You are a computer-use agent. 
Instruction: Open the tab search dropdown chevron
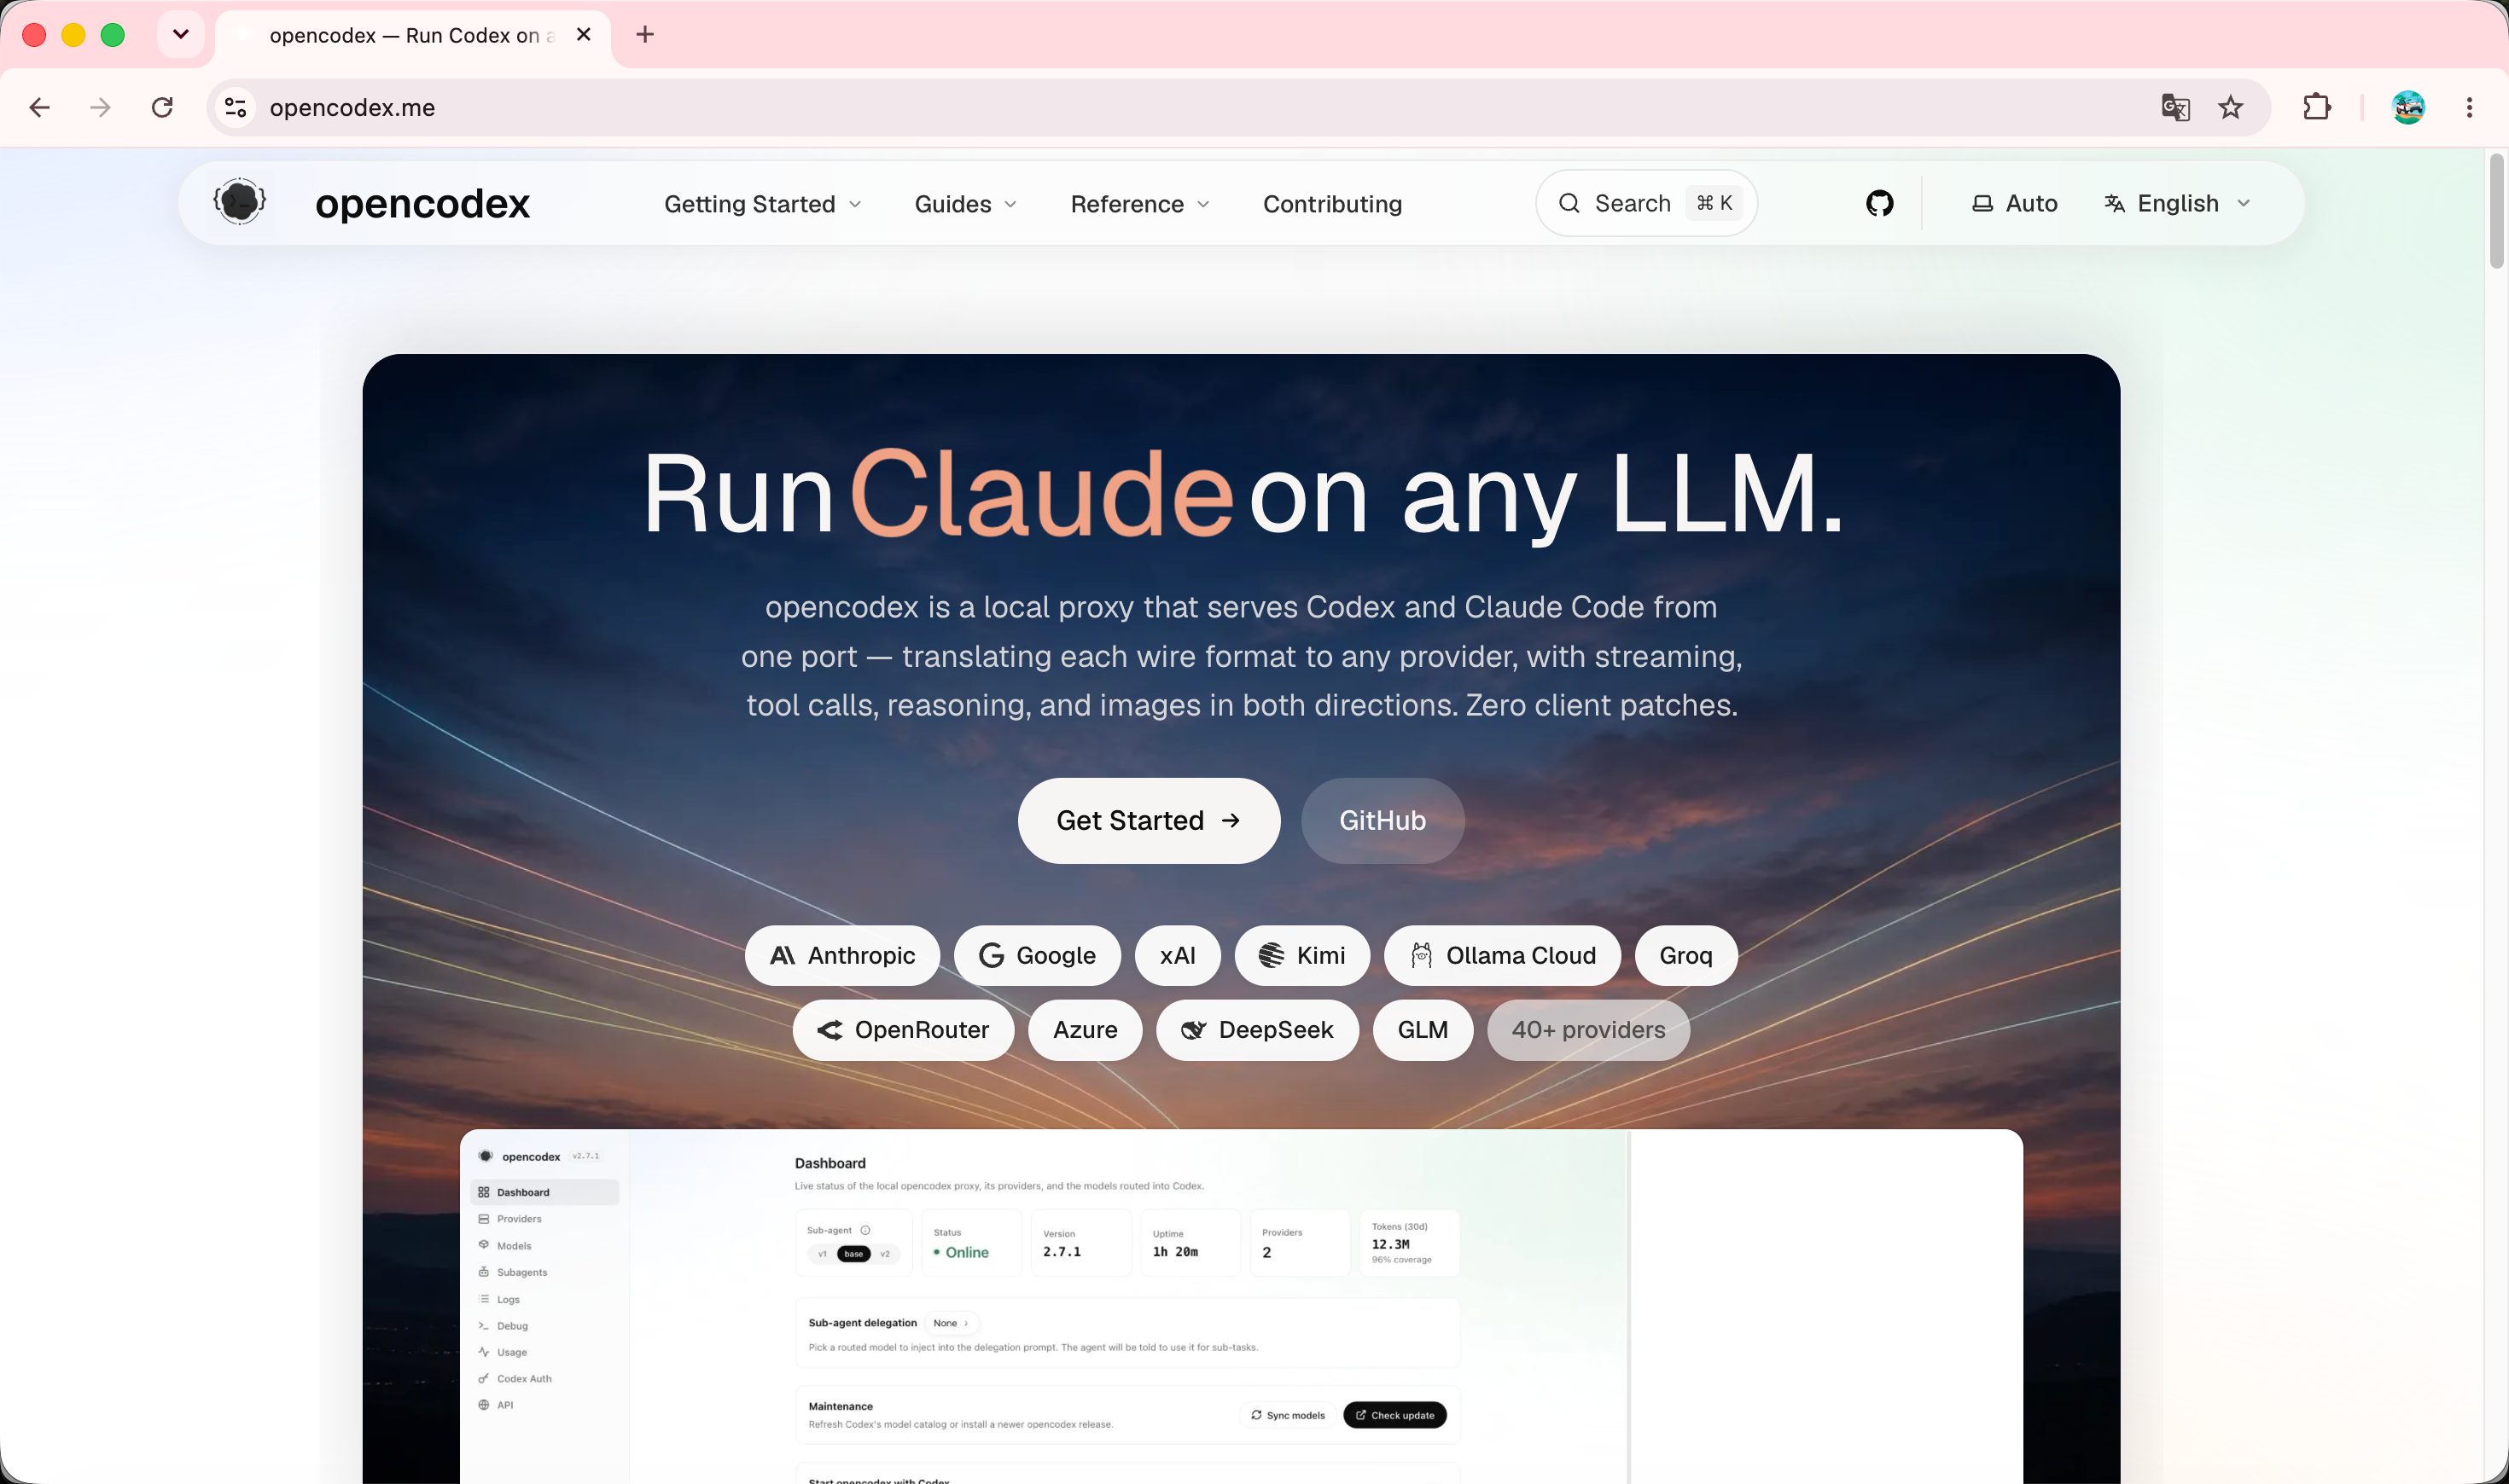pos(181,35)
